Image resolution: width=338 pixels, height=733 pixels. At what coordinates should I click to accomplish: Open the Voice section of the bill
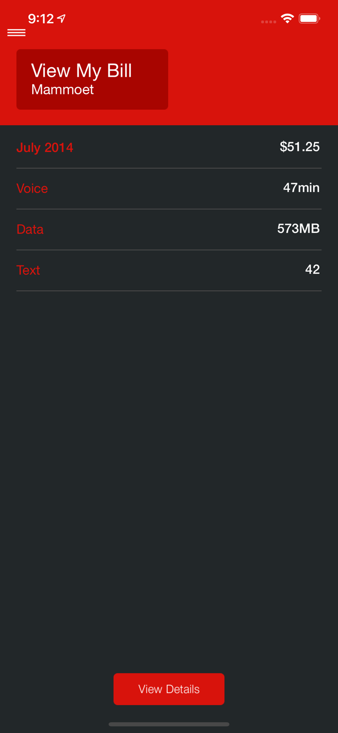click(32, 188)
